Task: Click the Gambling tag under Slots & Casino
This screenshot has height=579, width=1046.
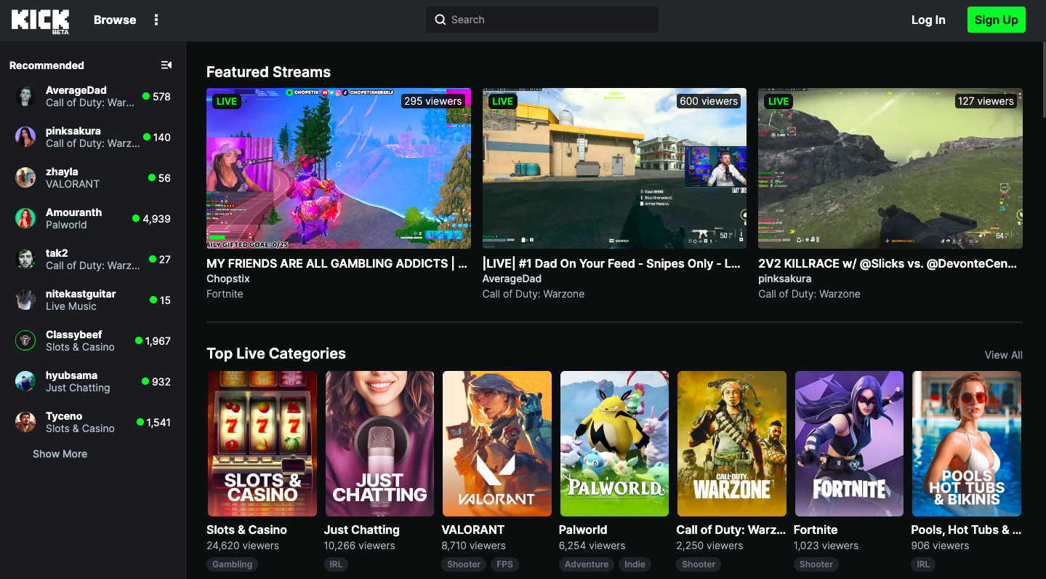Action: 233,564
